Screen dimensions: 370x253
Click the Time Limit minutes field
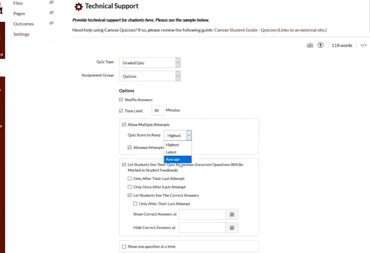158,111
